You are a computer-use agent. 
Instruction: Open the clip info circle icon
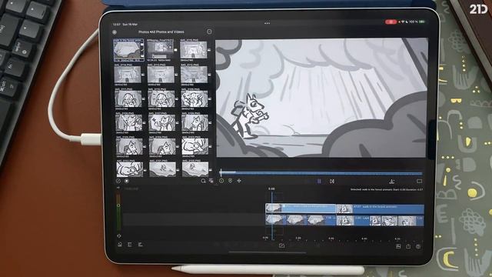click(x=221, y=181)
